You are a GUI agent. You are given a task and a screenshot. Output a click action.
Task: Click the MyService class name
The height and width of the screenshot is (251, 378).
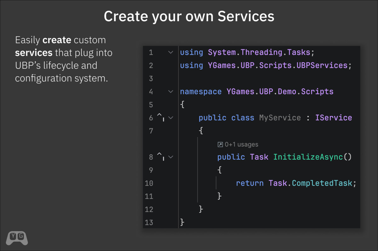[280, 118]
